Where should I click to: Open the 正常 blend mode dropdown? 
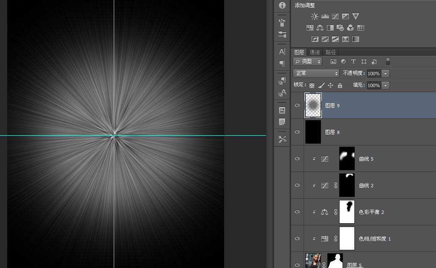316,74
